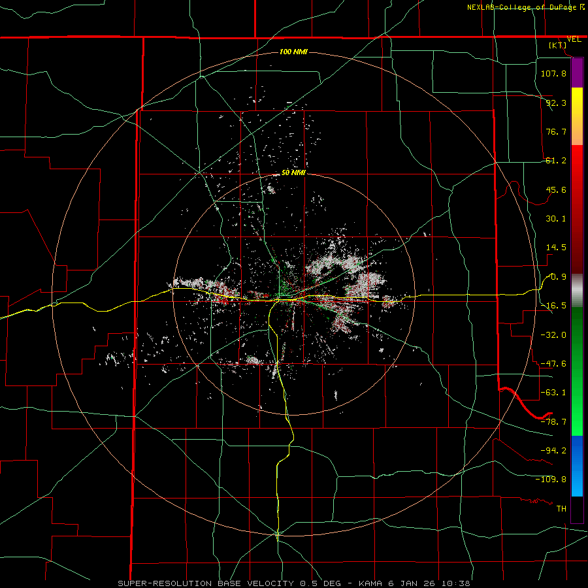The height and width of the screenshot is (588, 588).
Task: Click the [KT] units label
Action: pos(558,45)
